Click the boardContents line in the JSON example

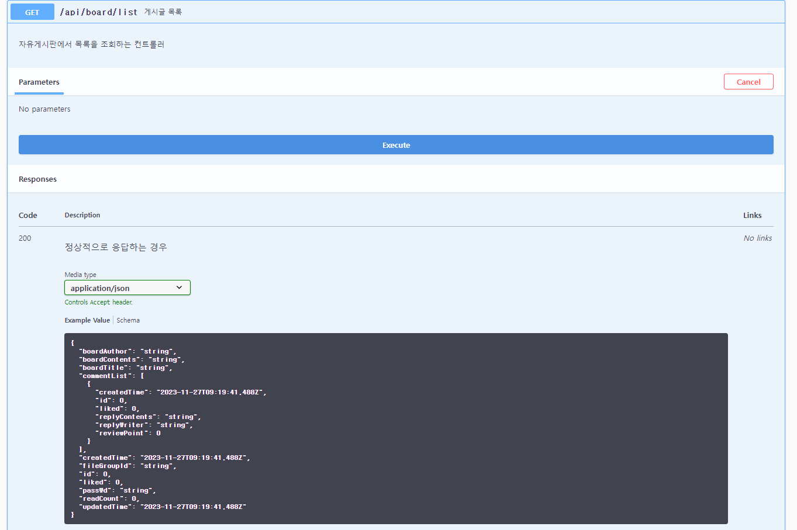click(x=132, y=360)
